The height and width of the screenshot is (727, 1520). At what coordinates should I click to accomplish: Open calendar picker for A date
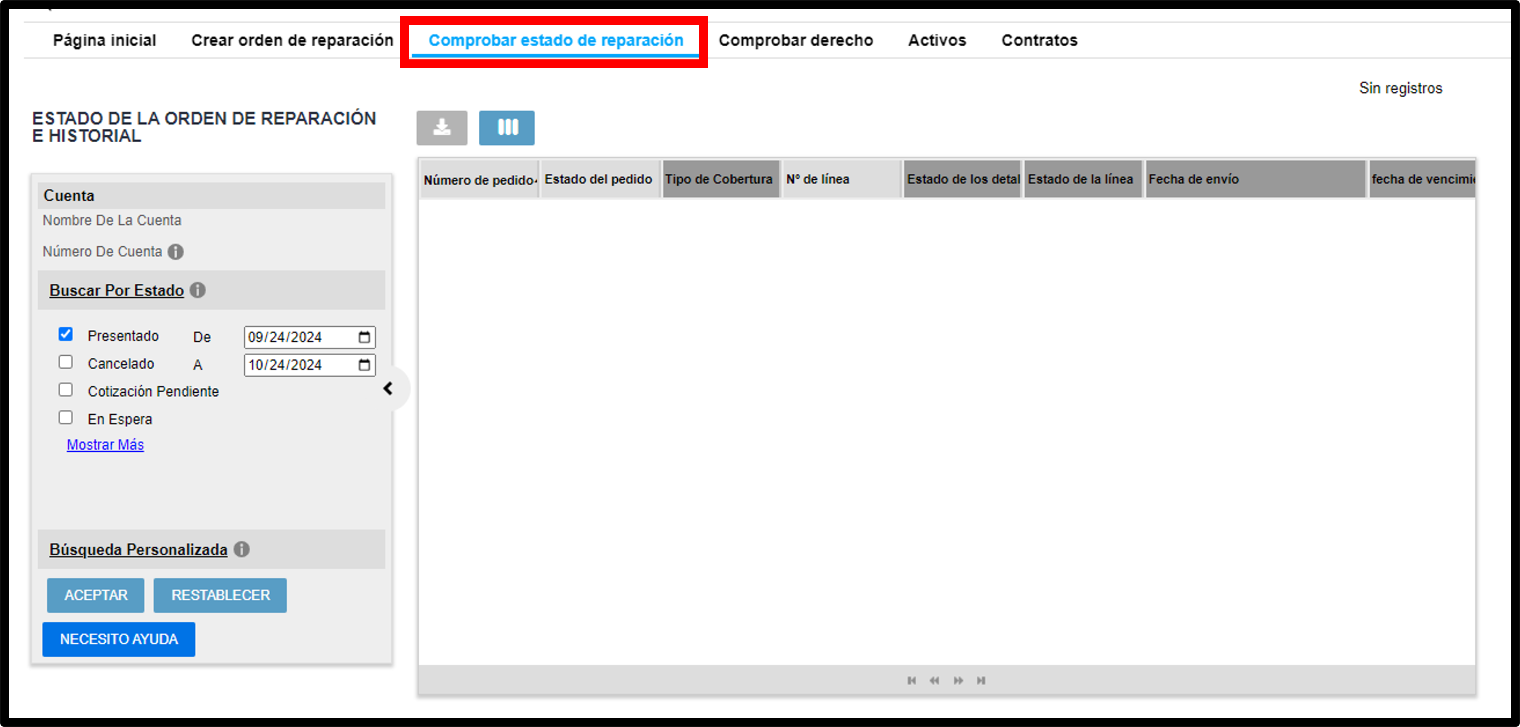(x=364, y=365)
